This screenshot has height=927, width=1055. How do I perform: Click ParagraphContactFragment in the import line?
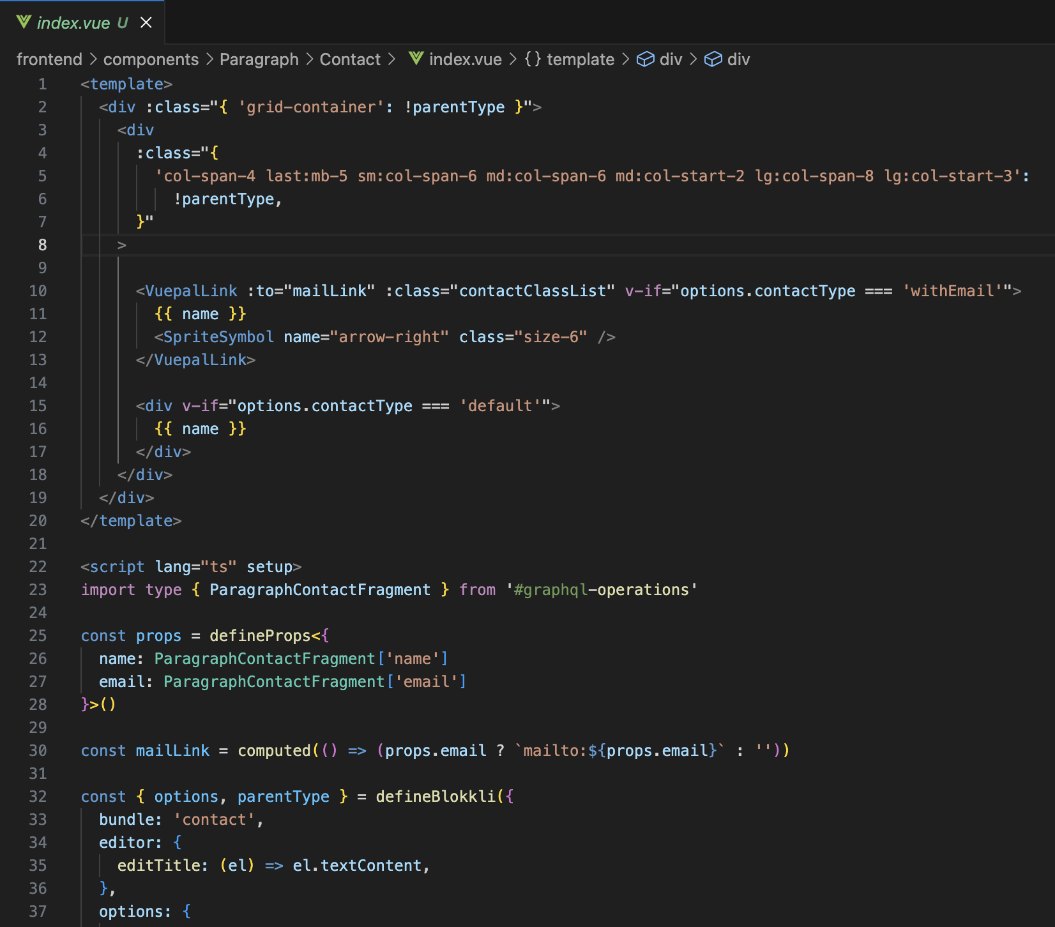320,590
